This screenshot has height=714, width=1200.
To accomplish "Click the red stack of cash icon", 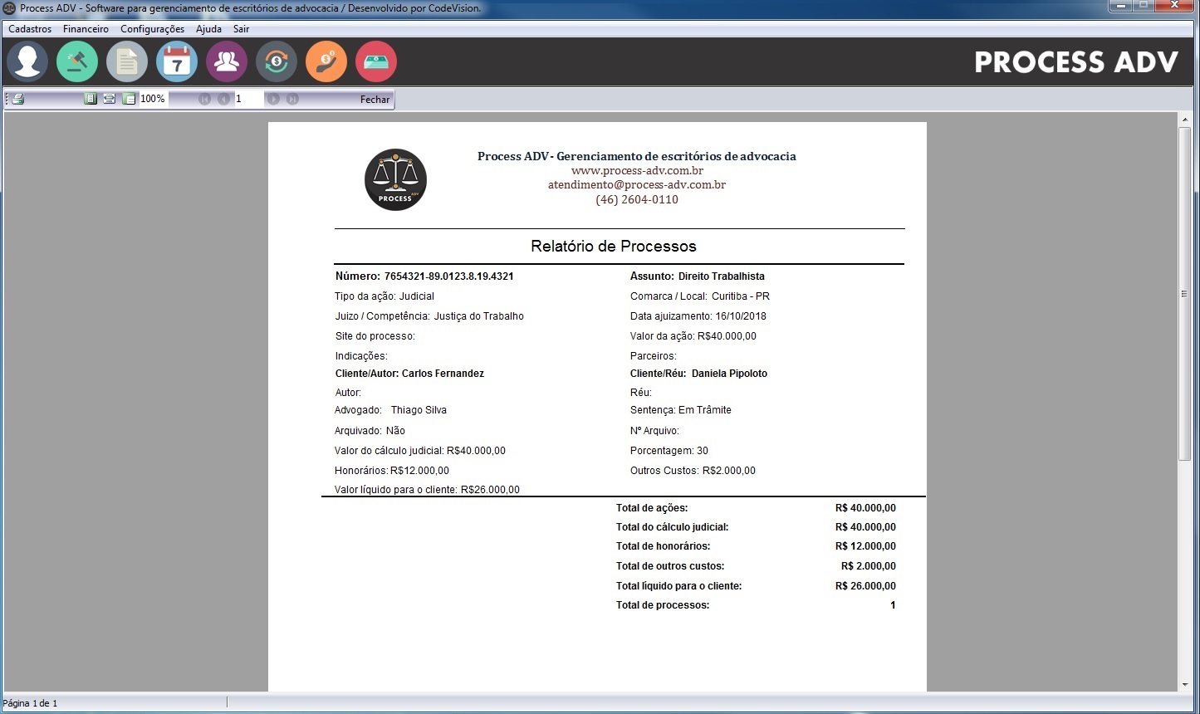I will (x=376, y=61).
